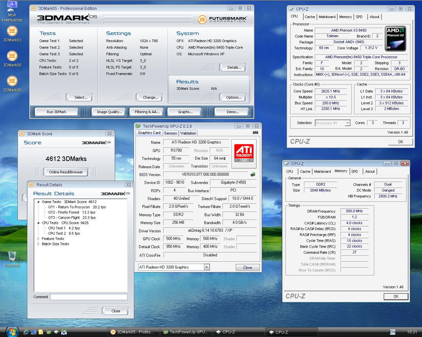The height and width of the screenshot is (337, 422).
Task: Click the GPU-Z window title bar icon
Action: click(138, 126)
